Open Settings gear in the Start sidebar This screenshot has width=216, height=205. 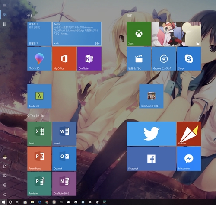point(5,185)
